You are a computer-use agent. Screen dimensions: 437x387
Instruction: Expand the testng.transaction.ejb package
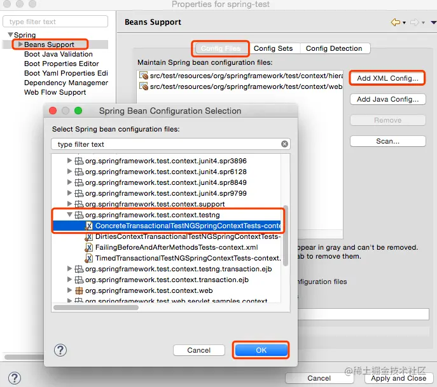pyautogui.click(x=69, y=269)
